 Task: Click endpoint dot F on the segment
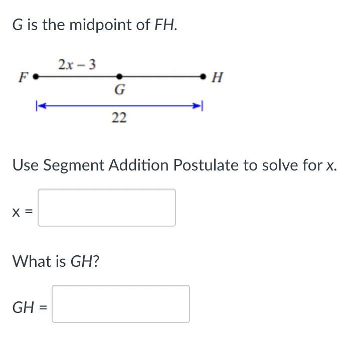click(x=36, y=76)
